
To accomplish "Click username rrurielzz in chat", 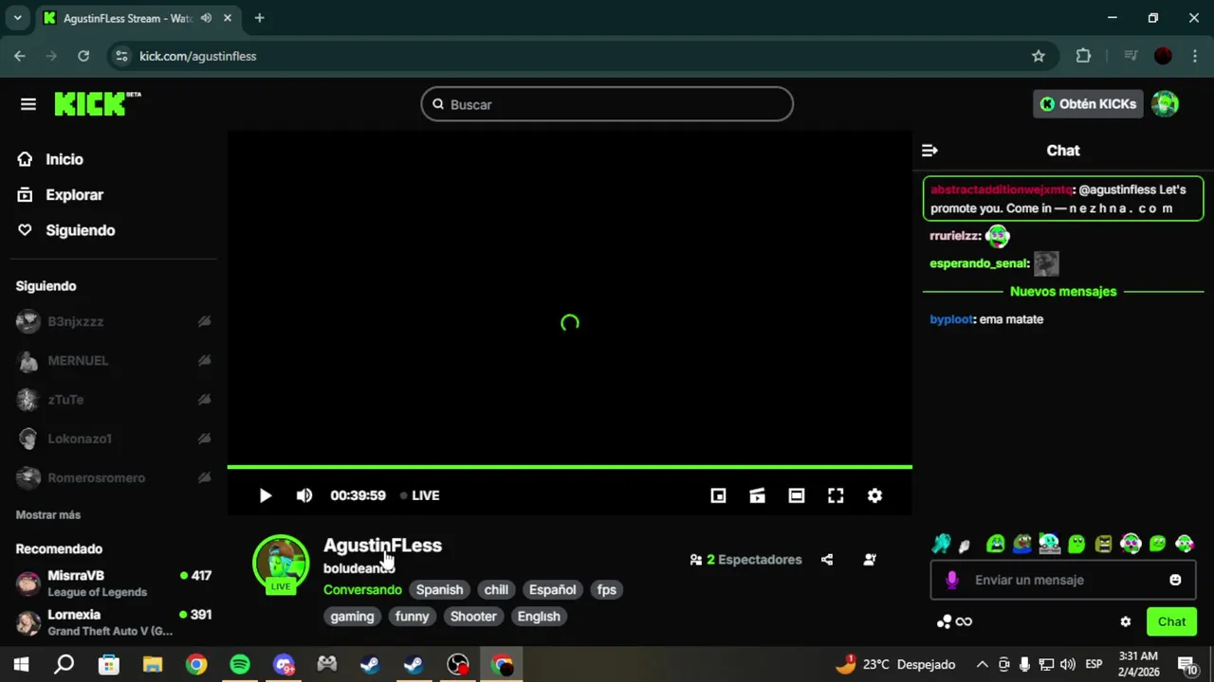I will point(954,236).
